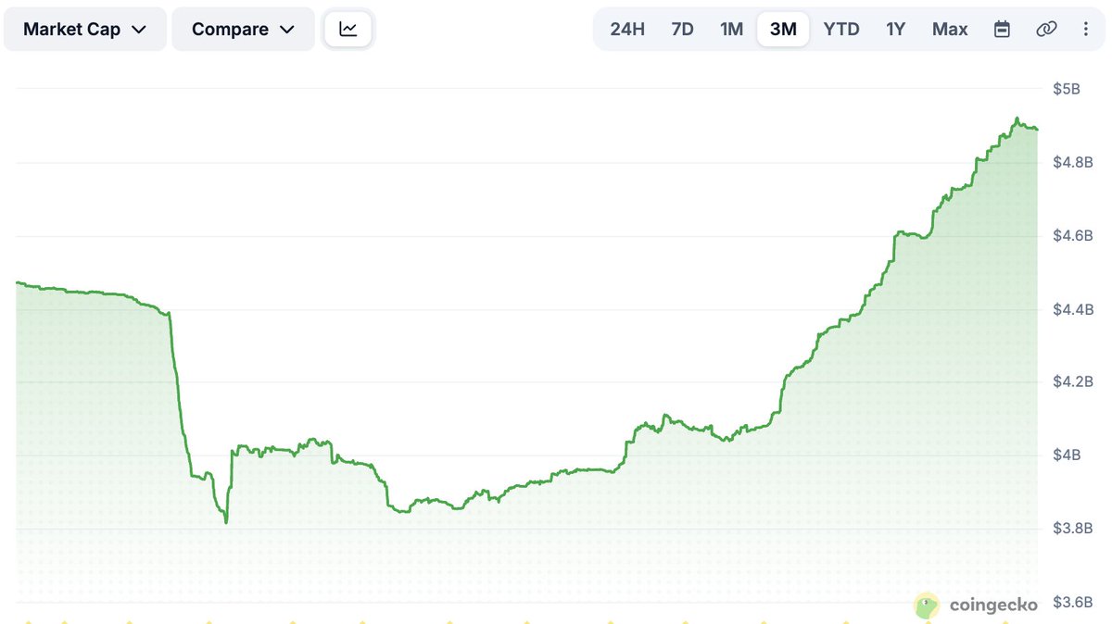Click the $5B axis label
This screenshot has height=624, width=1112.
(1067, 89)
